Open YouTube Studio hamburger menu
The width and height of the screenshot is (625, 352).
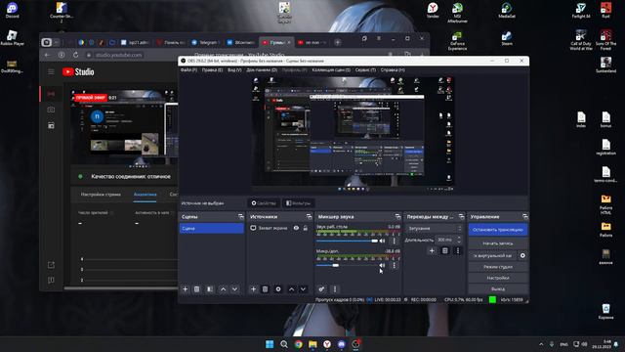coord(51,71)
